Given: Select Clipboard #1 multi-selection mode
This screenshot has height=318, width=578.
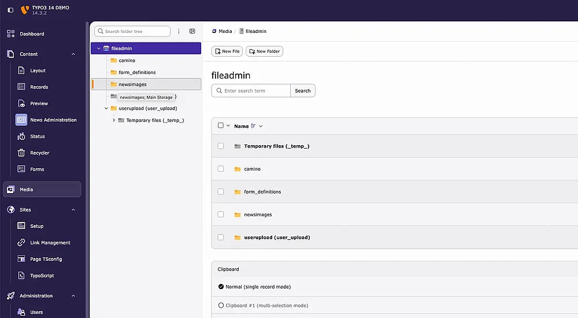Looking at the screenshot, I should 263,305.
